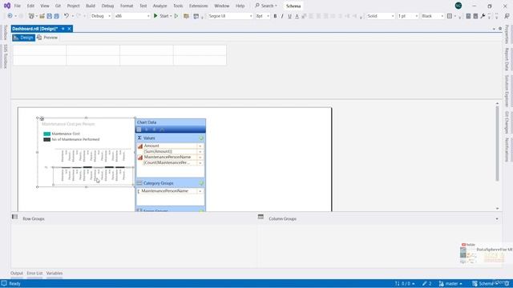Screen dimensions: 513x288
Task: Open the Column Groups options arrow
Action: tap(497, 218)
